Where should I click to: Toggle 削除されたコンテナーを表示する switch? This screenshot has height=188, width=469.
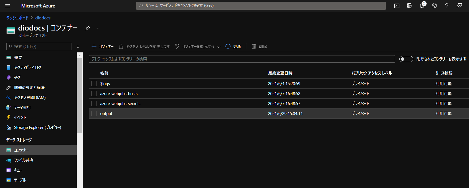[x=406, y=59]
